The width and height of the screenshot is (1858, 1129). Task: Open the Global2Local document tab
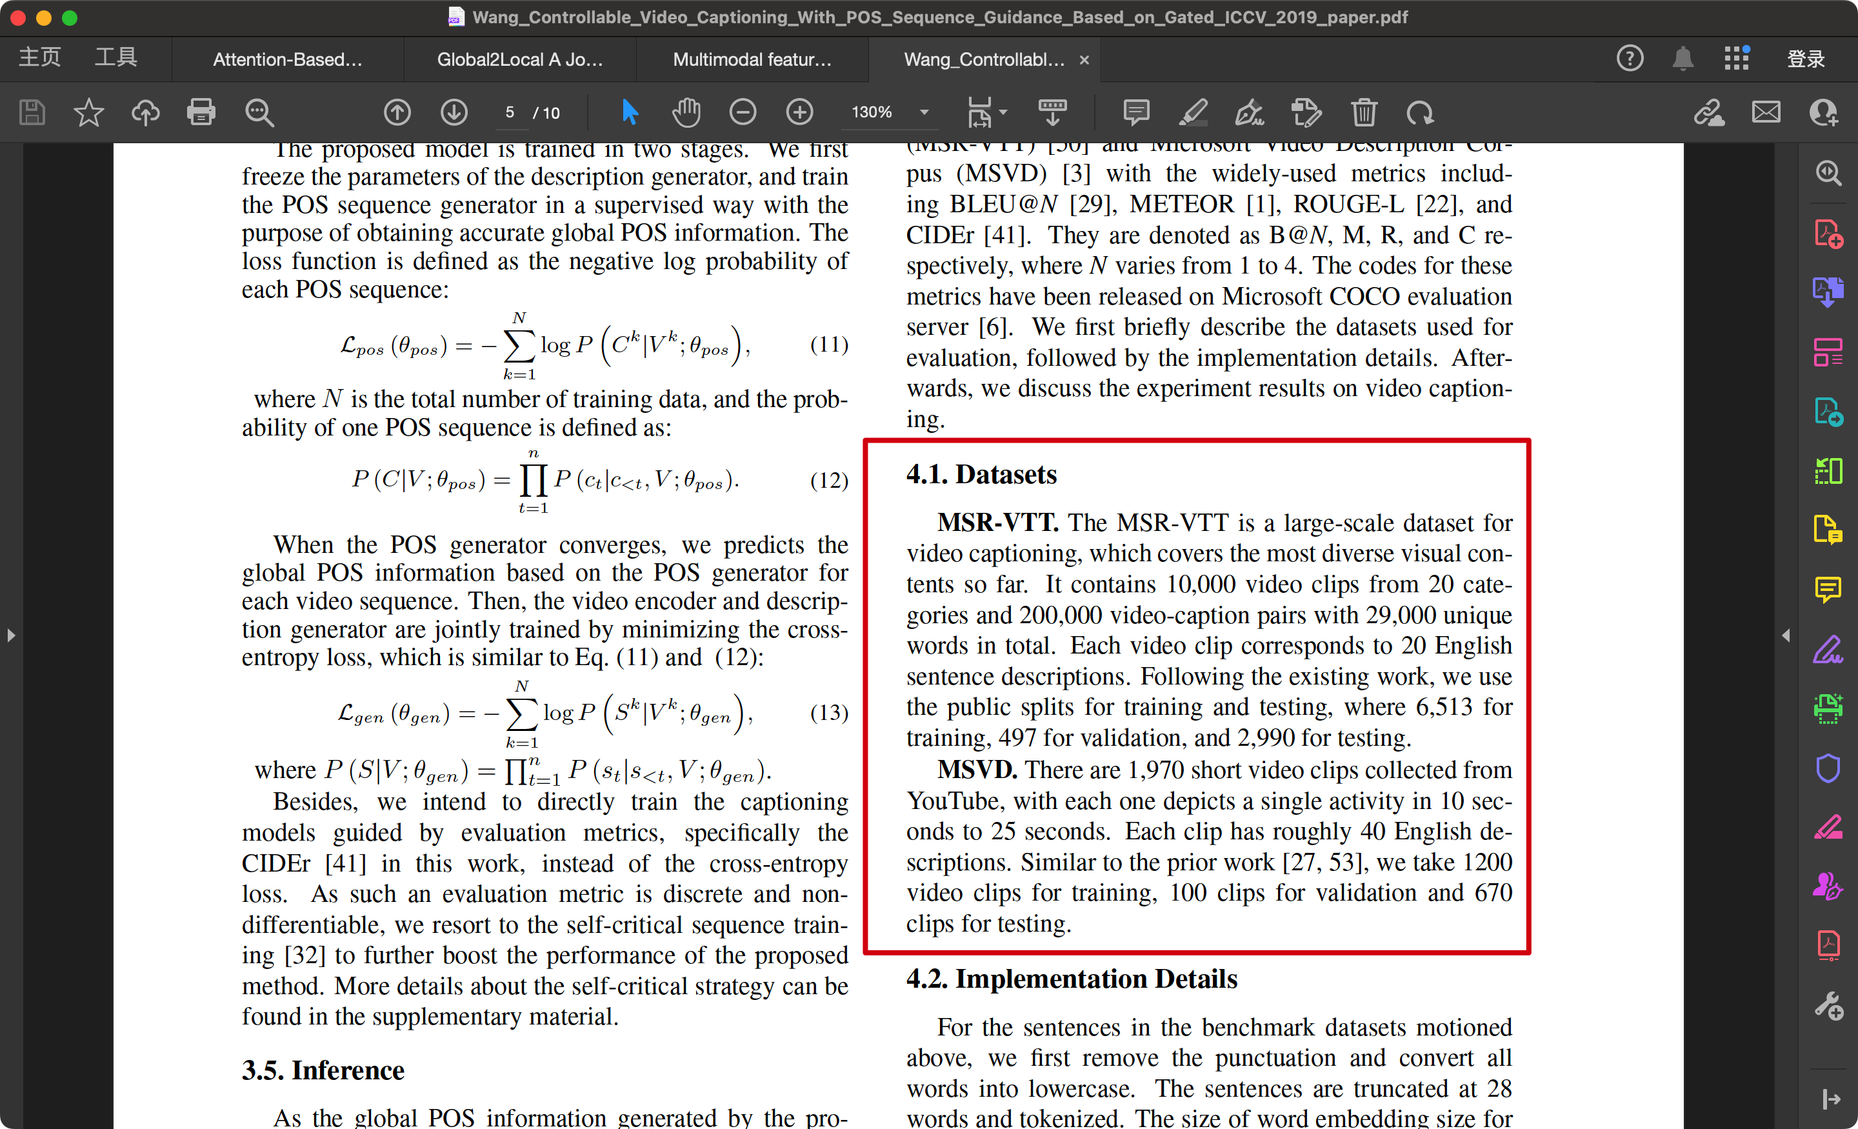point(519,59)
